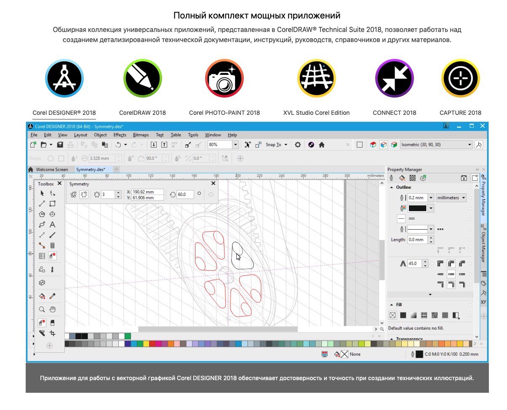Pick the blue-gray swatch in document palette
Image resolution: width=507 pixels, height=410 pixels.
tap(73, 336)
